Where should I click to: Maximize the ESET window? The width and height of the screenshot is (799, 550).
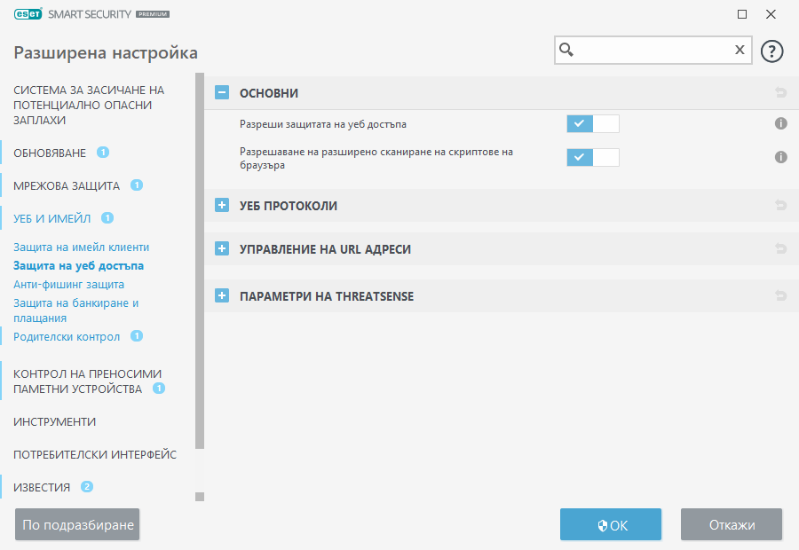pos(742,14)
